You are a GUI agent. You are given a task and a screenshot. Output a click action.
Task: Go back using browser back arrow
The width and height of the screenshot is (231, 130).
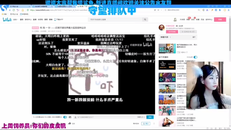(x=10, y=10)
